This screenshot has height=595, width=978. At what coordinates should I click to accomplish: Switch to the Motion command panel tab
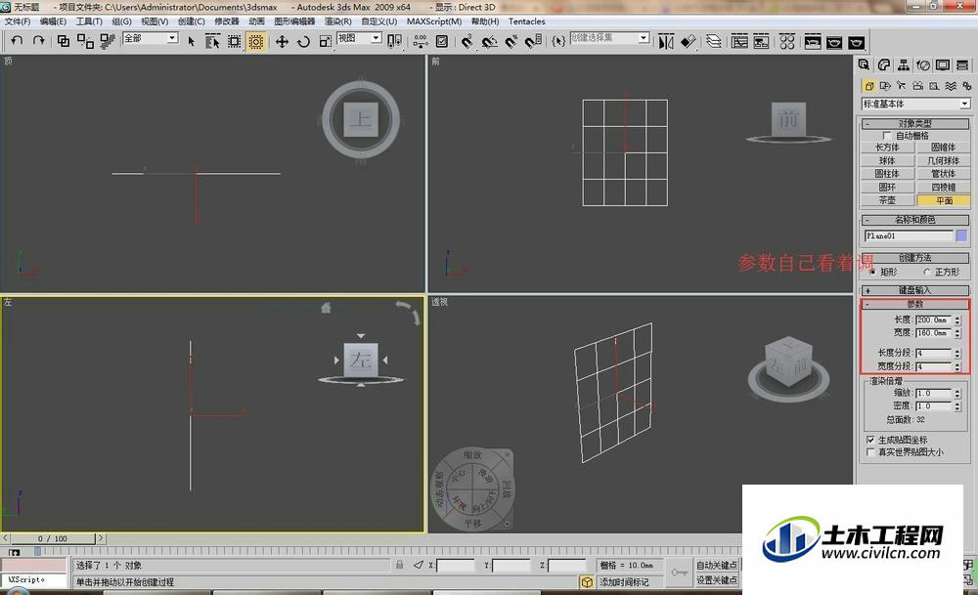pos(923,64)
